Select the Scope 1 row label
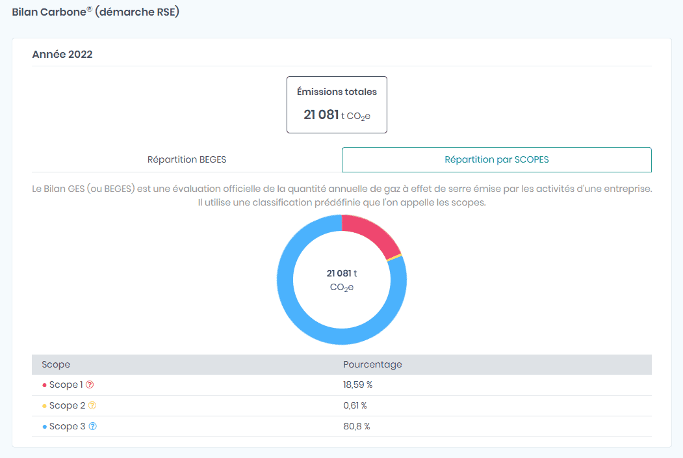 click(66, 384)
